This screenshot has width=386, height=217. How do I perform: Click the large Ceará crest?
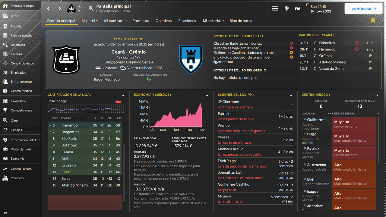[66, 60]
